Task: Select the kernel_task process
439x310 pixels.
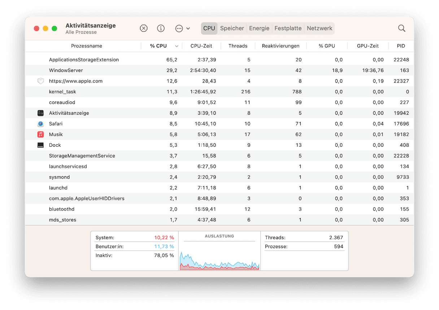Action: coord(62,92)
